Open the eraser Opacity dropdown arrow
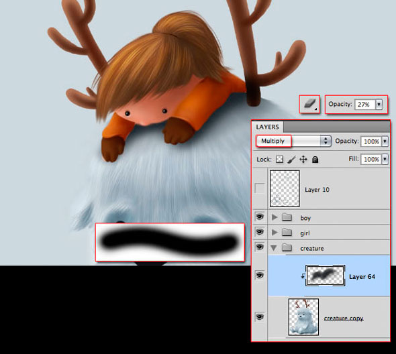The image size is (396, 354). (379, 104)
